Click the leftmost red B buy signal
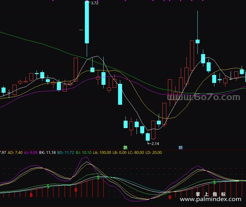This screenshot has height=207, width=246. (x=31, y=195)
